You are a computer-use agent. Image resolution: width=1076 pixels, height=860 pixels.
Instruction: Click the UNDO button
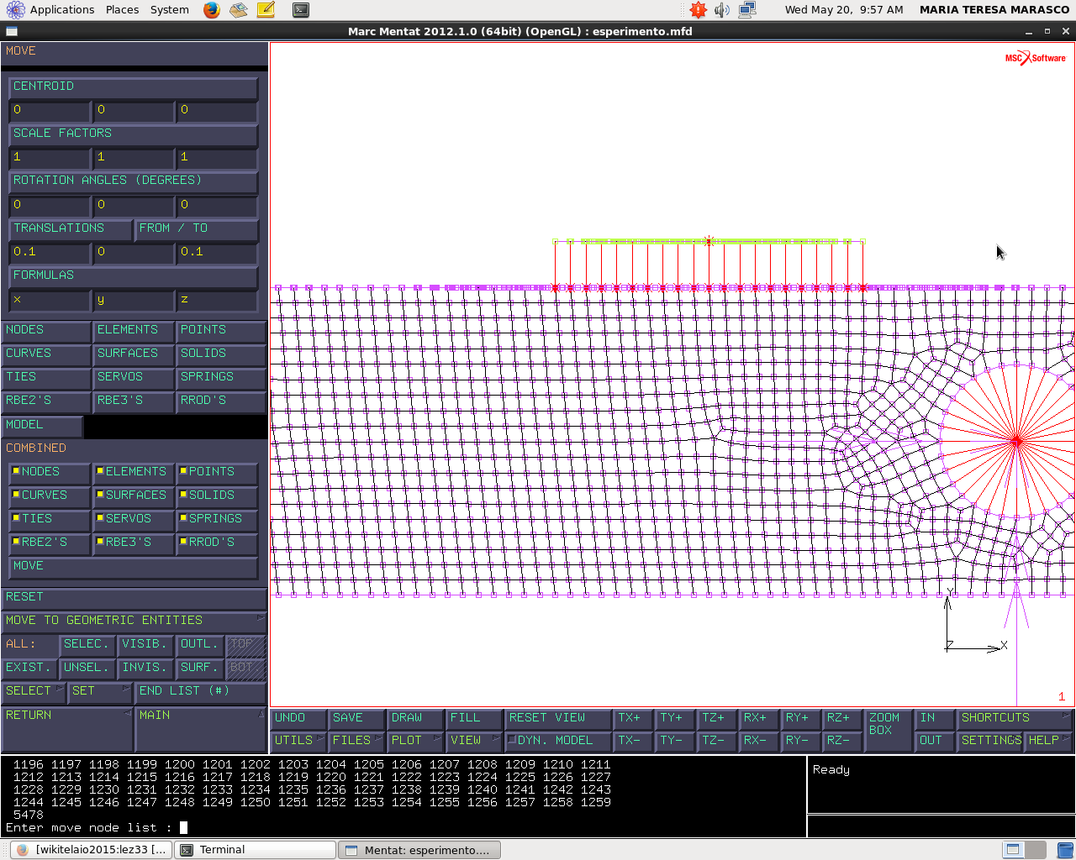tap(298, 718)
